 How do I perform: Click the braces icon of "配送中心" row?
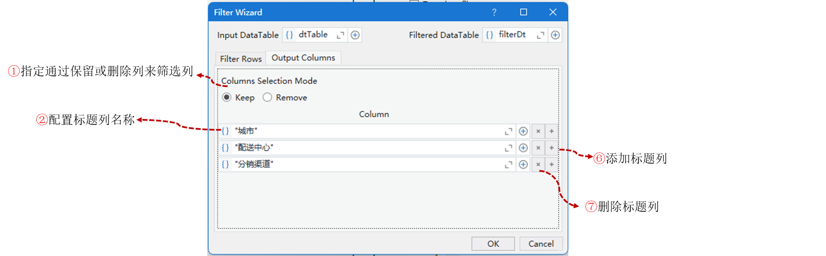225,148
